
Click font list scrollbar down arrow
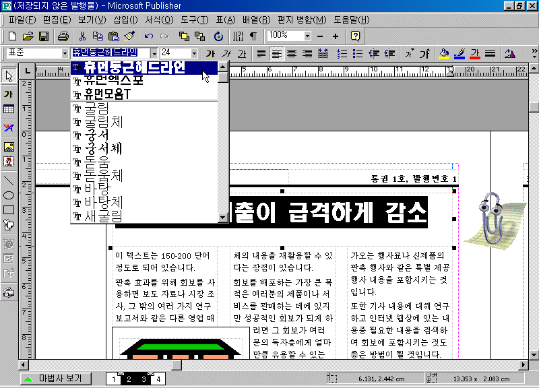point(223,217)
